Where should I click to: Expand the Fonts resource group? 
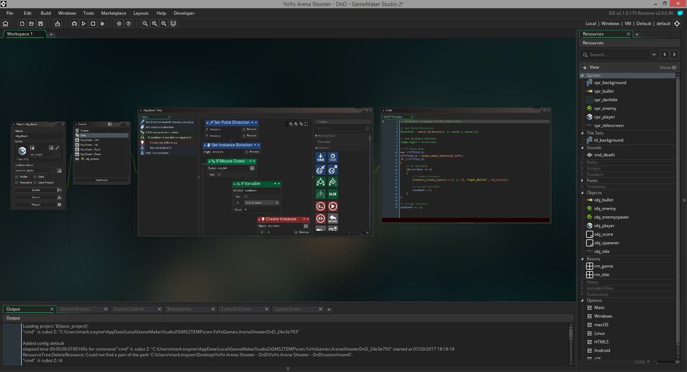click(x=583, y=180)
